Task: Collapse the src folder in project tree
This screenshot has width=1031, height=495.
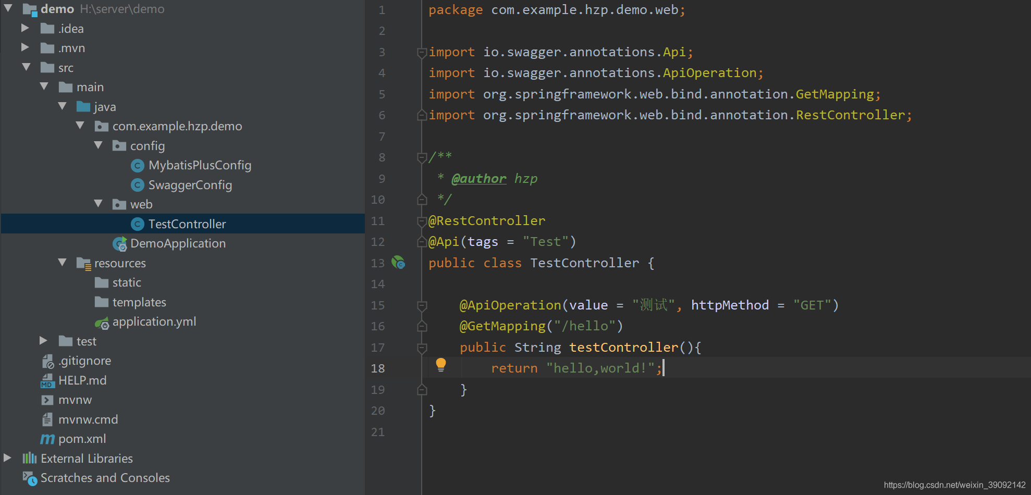Action: click(x=26, y=67)
